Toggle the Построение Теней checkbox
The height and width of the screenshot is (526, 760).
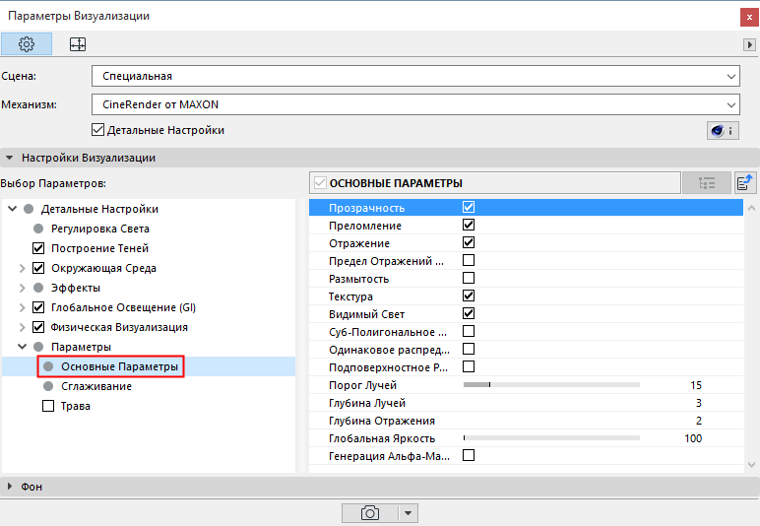click(38, 248)
